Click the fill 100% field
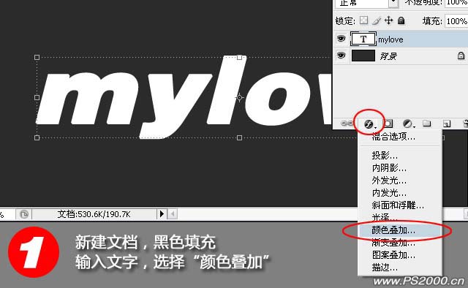The height and width of the screenshot is (288, 468). click(456, 21)
